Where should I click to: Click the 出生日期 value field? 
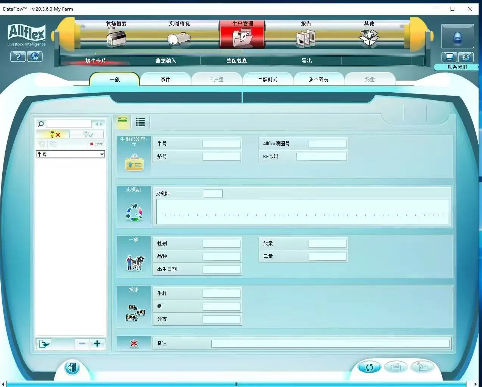(222, 269)
